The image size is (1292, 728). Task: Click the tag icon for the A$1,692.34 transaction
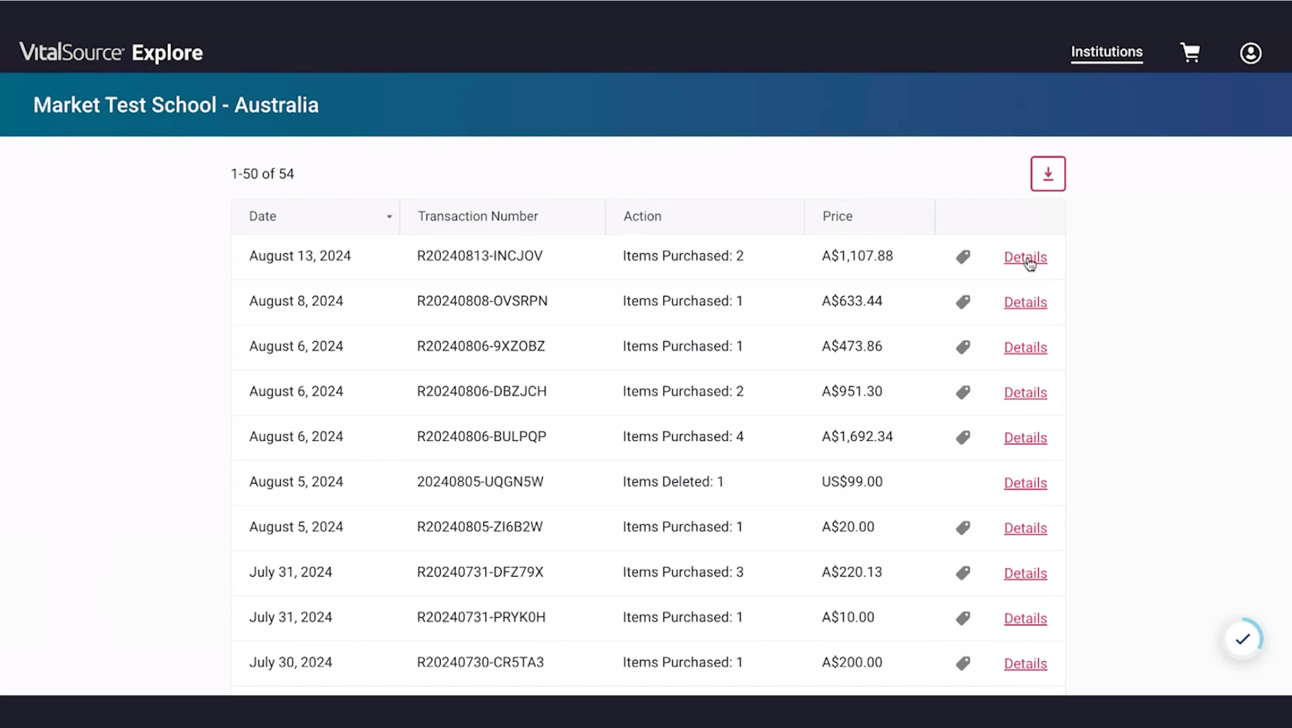click(963, 437)
